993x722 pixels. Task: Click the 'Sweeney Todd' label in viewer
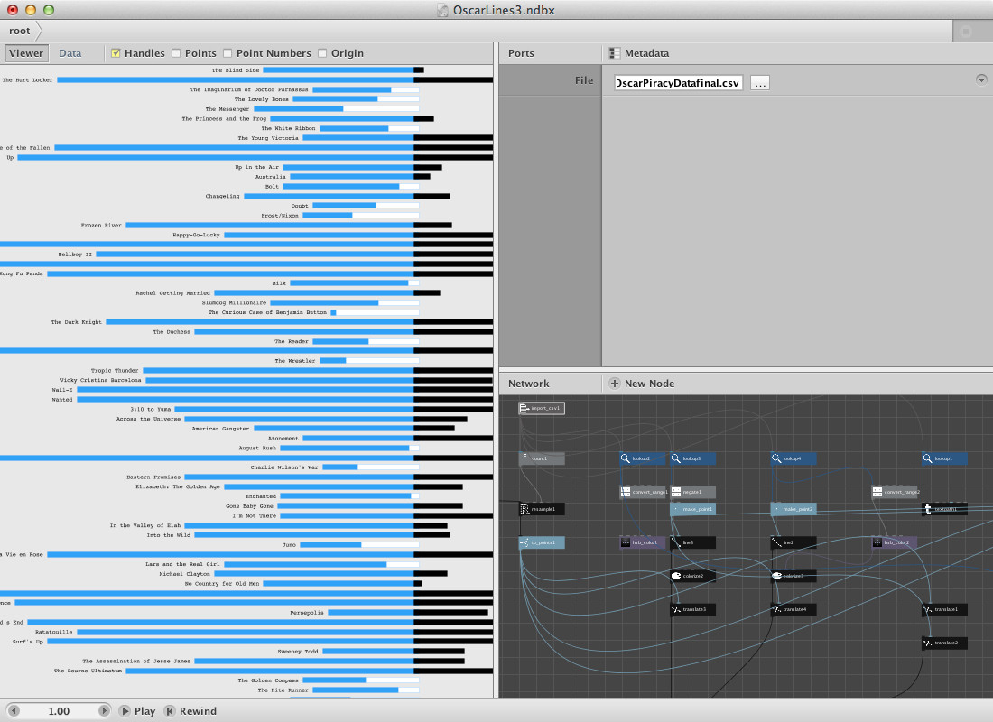(x=298, y=651)
